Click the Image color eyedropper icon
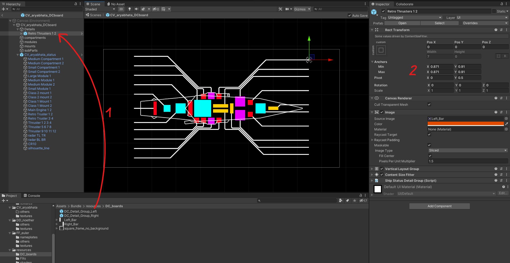 pyautogui.click(x=506, y=124)
